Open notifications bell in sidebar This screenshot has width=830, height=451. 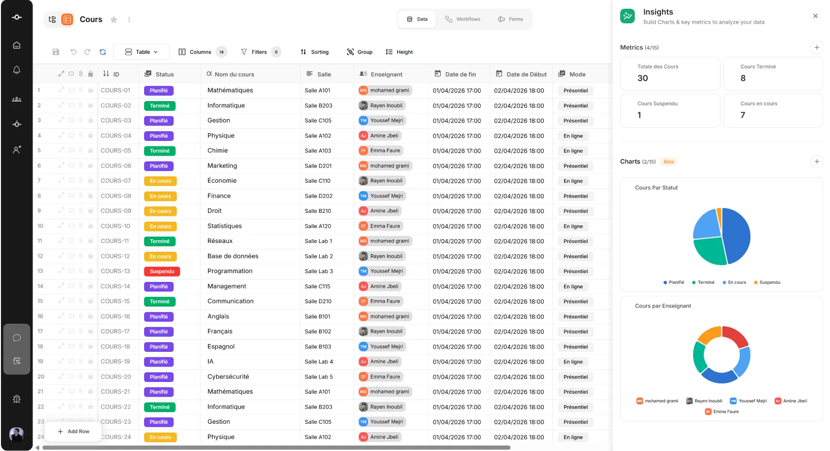click(17, 70)
